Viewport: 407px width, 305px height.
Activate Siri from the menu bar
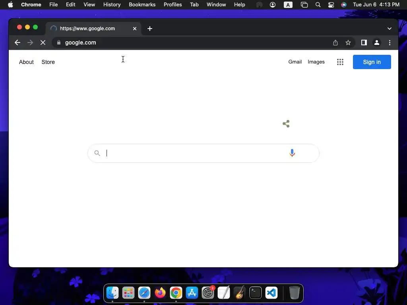pyautogui.click(x=344, y=5)
